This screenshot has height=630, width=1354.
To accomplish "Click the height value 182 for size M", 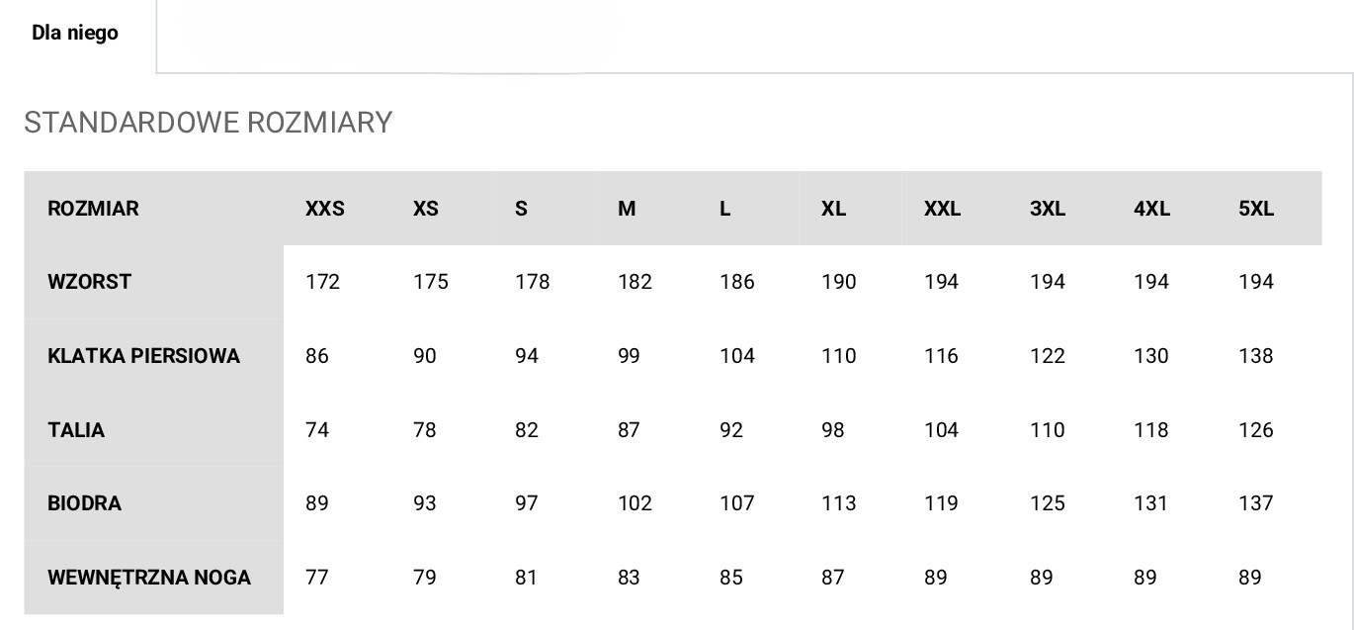I will [x=635, y=282].
